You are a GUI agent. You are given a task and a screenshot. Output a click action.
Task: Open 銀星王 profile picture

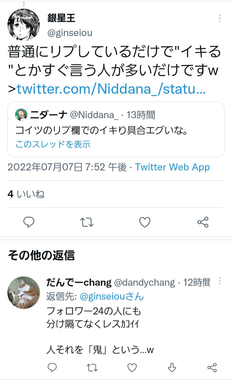pyautogui.click(x=24, y=25)
